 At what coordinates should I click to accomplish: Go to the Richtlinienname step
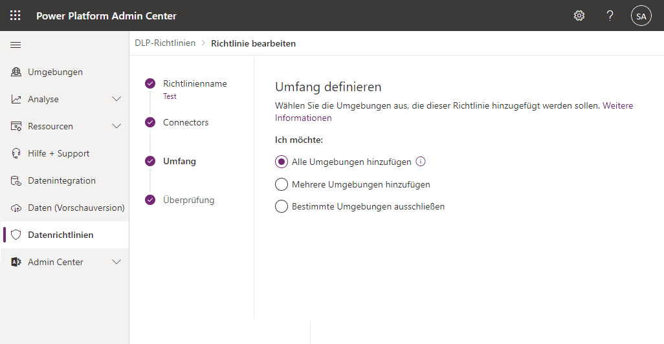point(195,84)
